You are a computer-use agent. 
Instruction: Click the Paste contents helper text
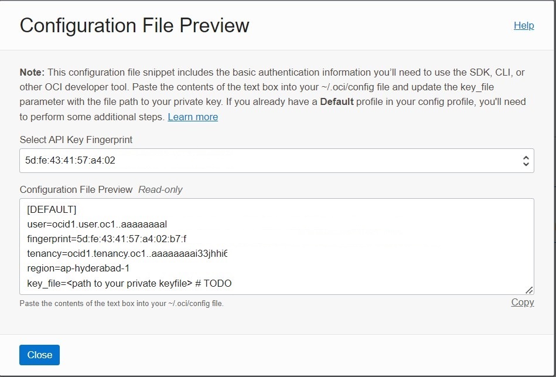122,304
